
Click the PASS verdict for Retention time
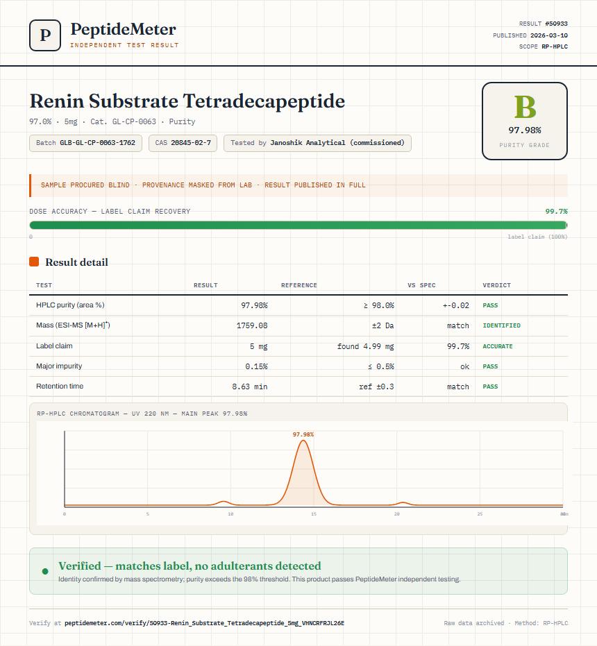point(490,386)
